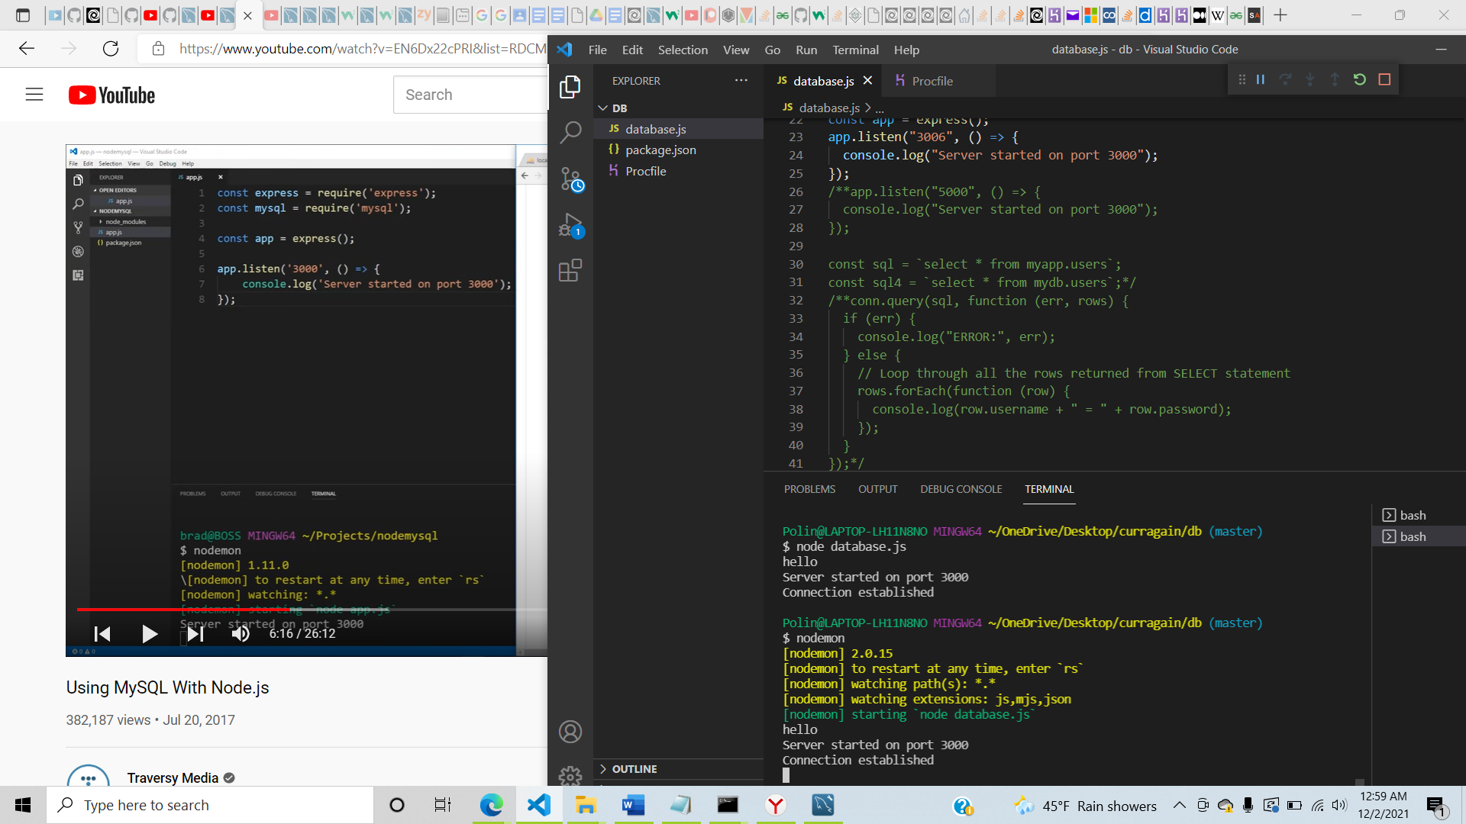The width and height of the screenshot is (1466, 824).
Task: Mute the YouTube video volume
Action: [241, 633]
